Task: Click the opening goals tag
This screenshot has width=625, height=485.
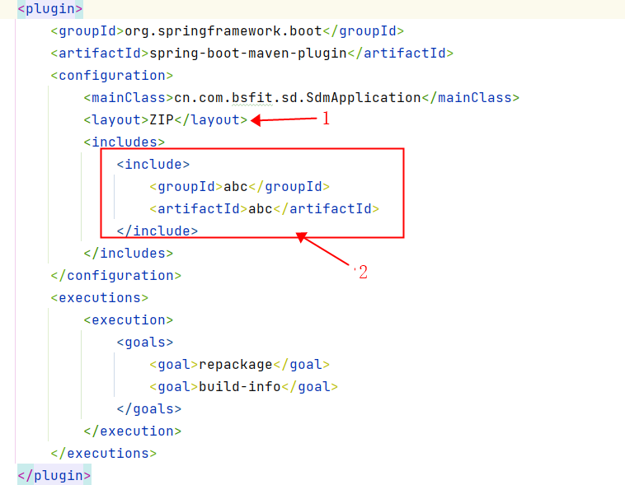Action: tap(144, 343)
